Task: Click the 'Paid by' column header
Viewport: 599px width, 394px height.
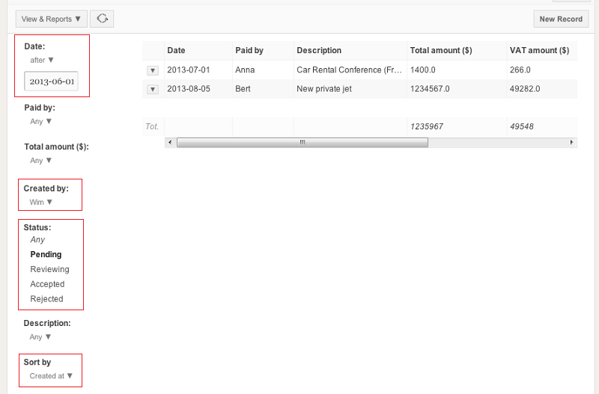Action: 263,51
